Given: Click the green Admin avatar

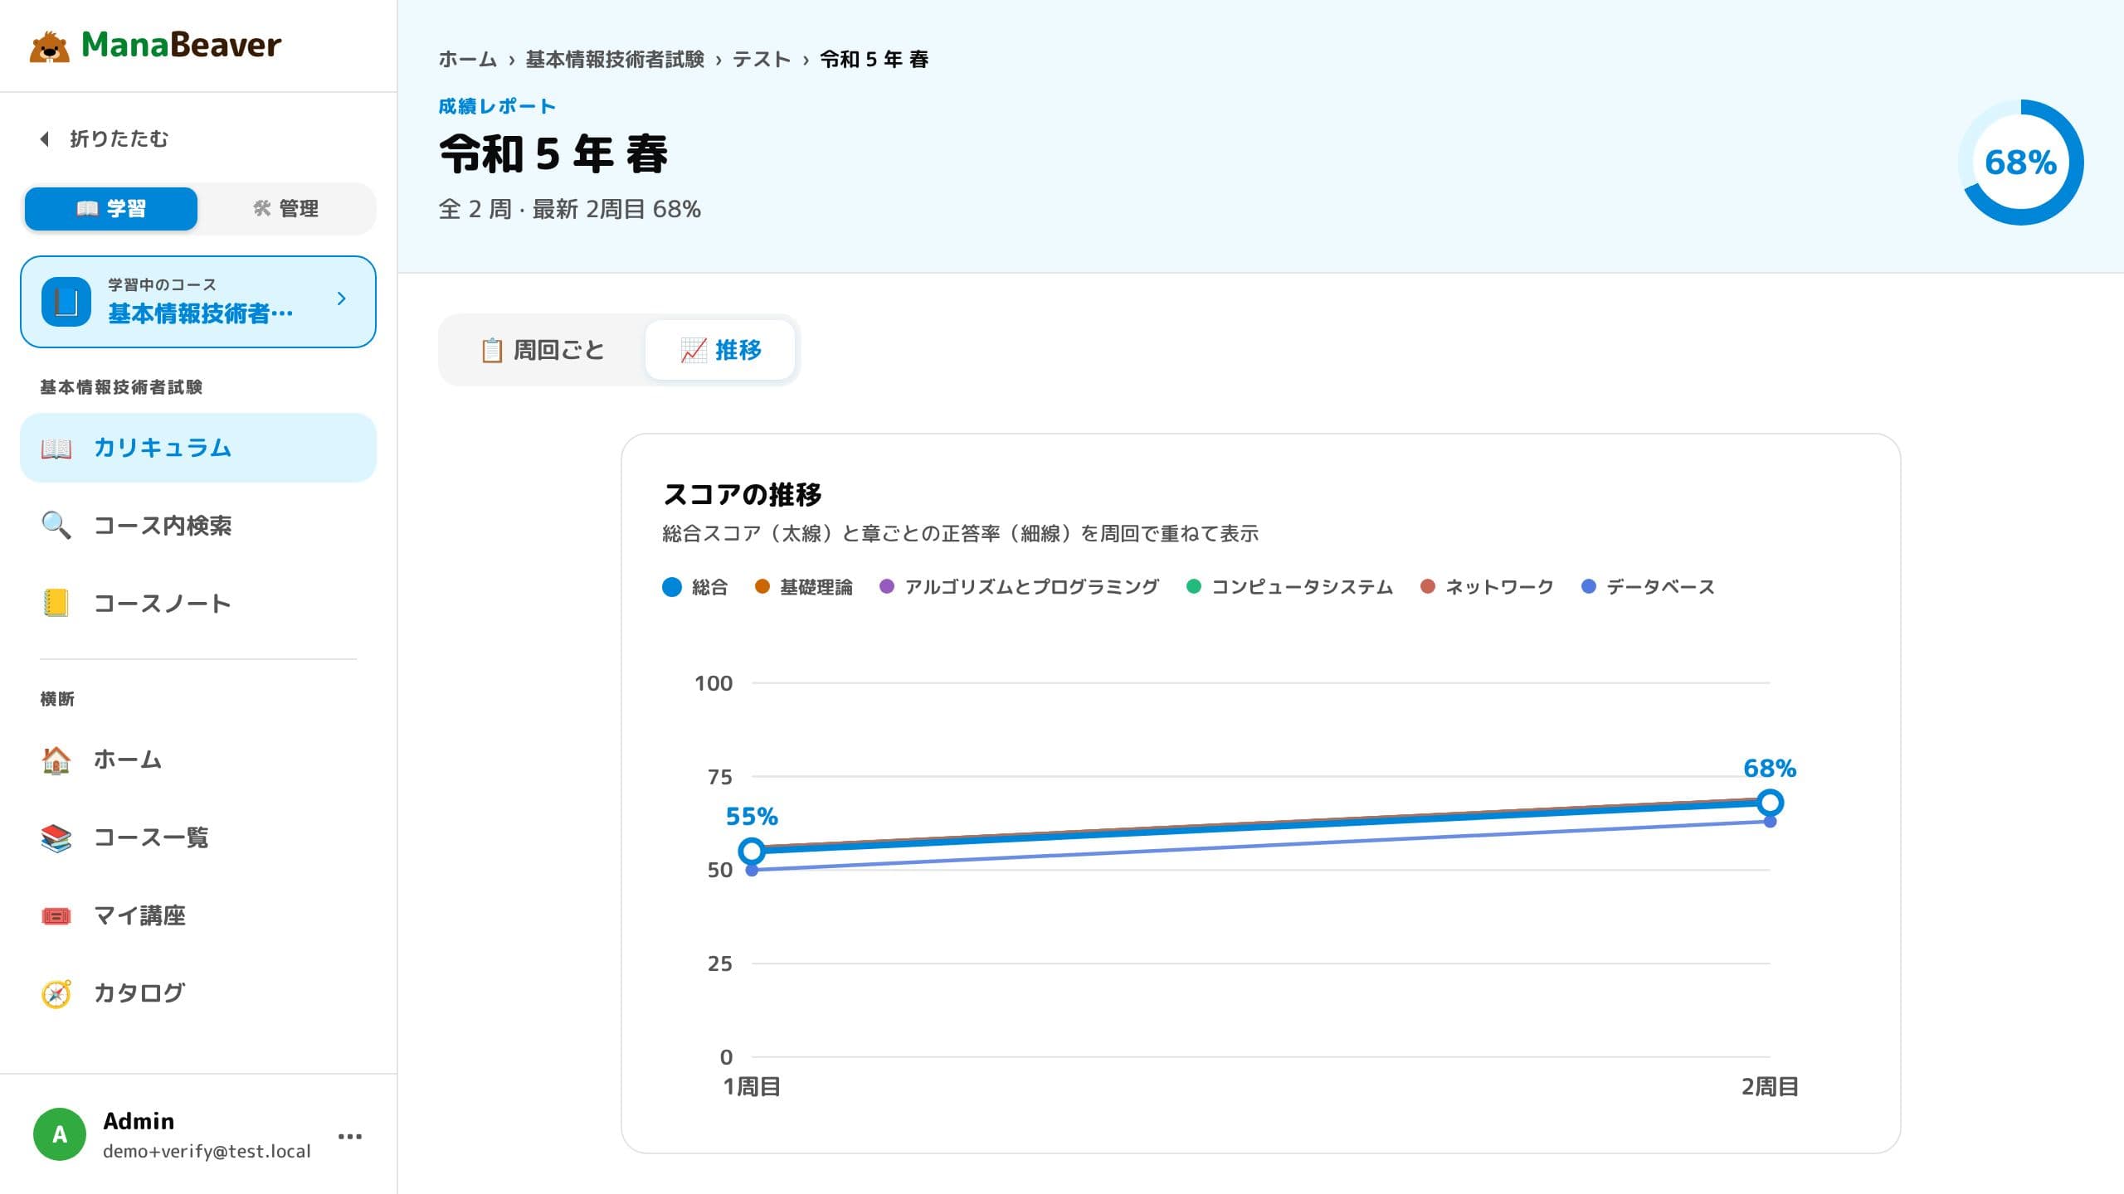Looking at the screenshot, I should tap(60, 1134).
